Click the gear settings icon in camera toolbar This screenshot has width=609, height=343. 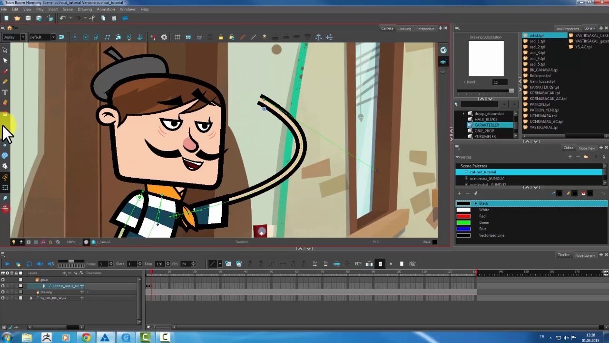pyautogui.click(x=164, y=37)
